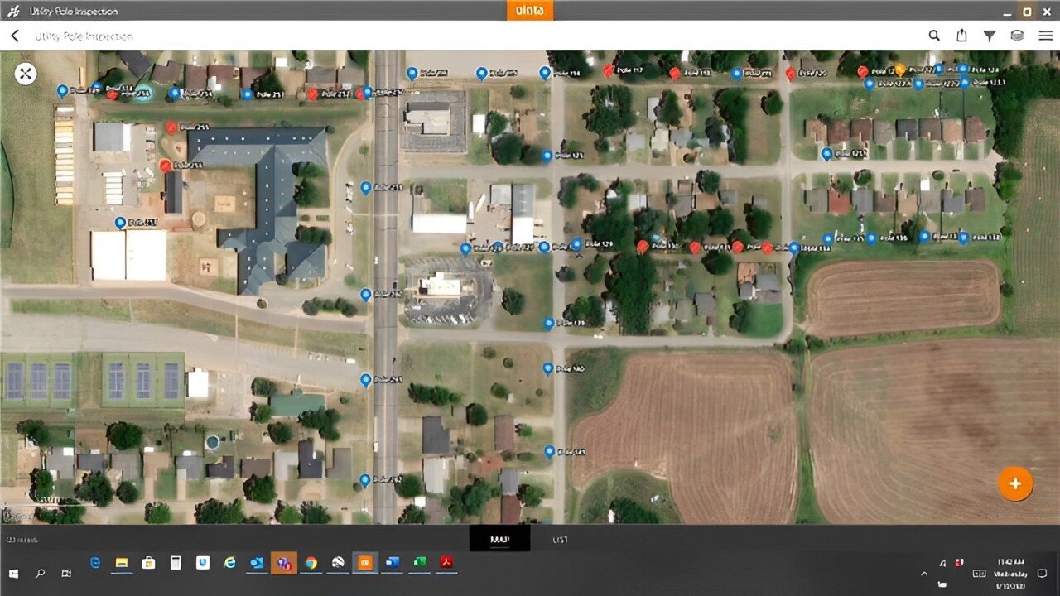Open the filter funnel icon
1060x596 pixels.
tap(990, 36)
